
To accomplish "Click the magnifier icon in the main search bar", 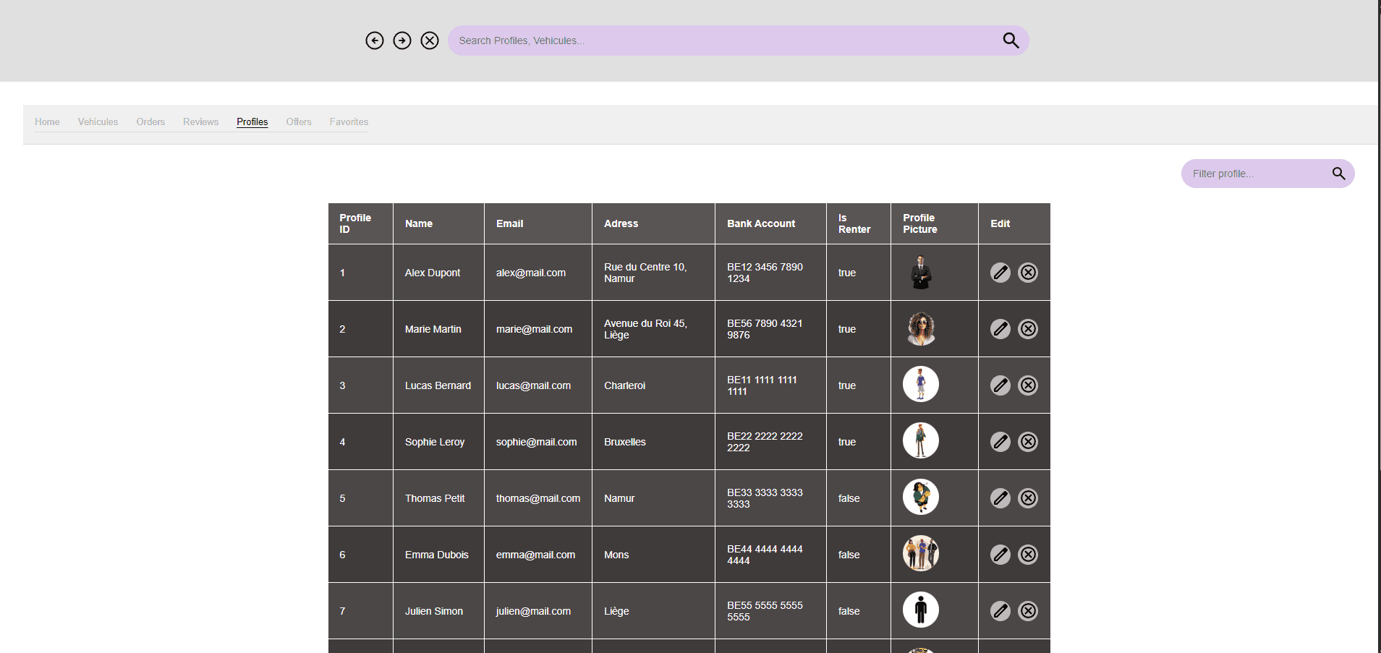I will pyautogui.click(x=1011, y=40).
